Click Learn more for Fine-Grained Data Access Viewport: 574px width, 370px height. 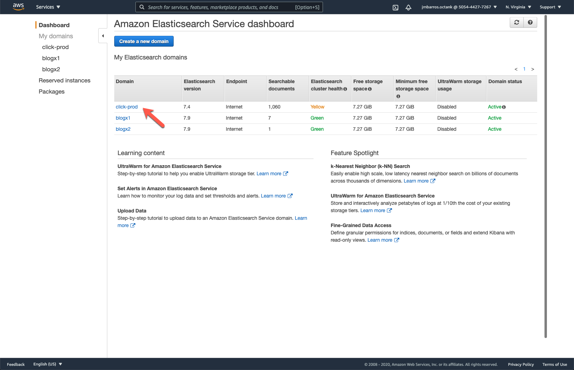tap(380, 240)
